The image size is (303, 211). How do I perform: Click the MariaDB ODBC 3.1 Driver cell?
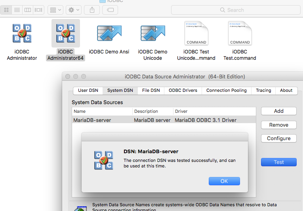pos(206,120)
